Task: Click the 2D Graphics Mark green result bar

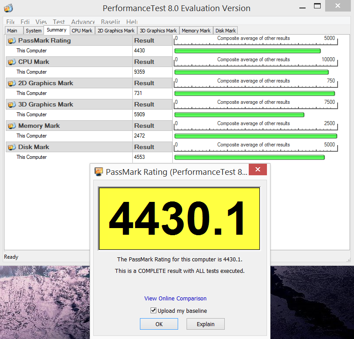Action: coord(255,93)
